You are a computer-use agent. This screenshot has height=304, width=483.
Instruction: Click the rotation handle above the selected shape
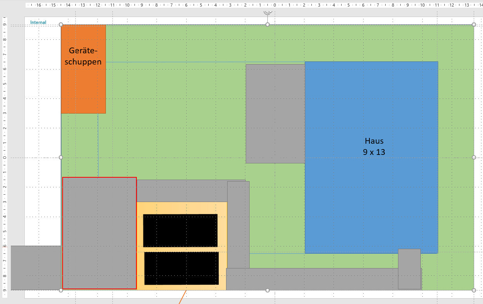click(267, 13)
